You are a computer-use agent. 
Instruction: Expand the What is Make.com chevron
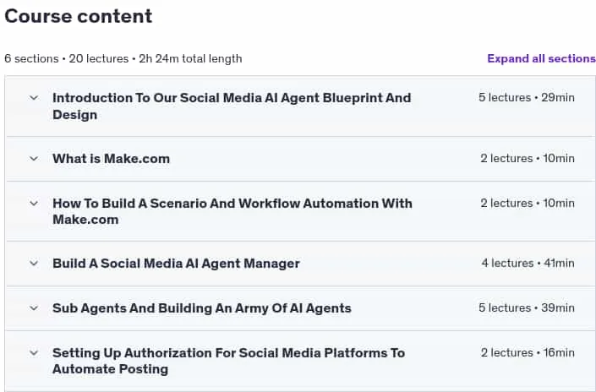click(34, 159)
